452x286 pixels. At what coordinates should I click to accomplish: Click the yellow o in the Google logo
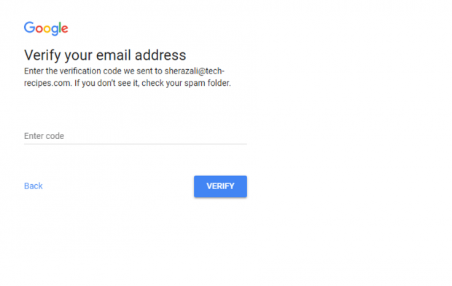pos(47,29)
